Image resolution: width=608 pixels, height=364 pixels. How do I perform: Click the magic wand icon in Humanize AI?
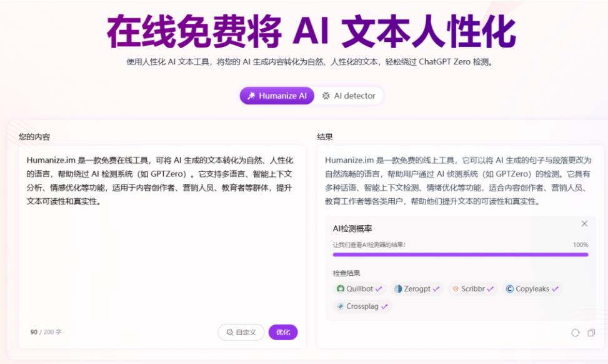251,96
